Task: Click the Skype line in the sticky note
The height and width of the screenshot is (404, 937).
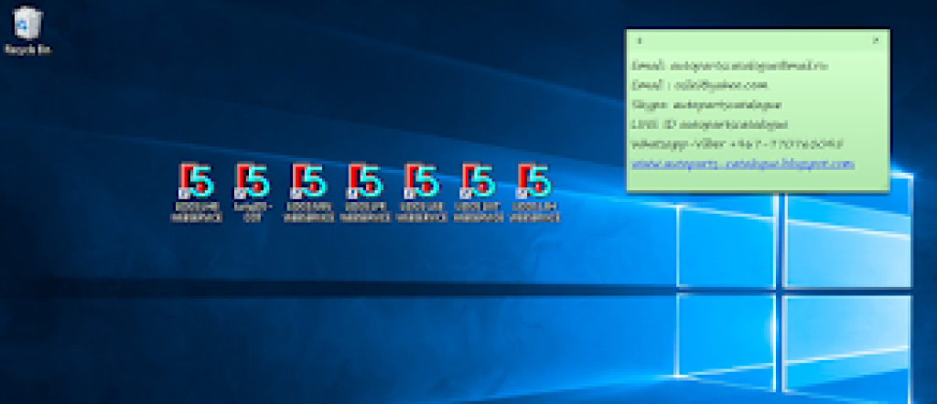Action: [x=706, y=104]
